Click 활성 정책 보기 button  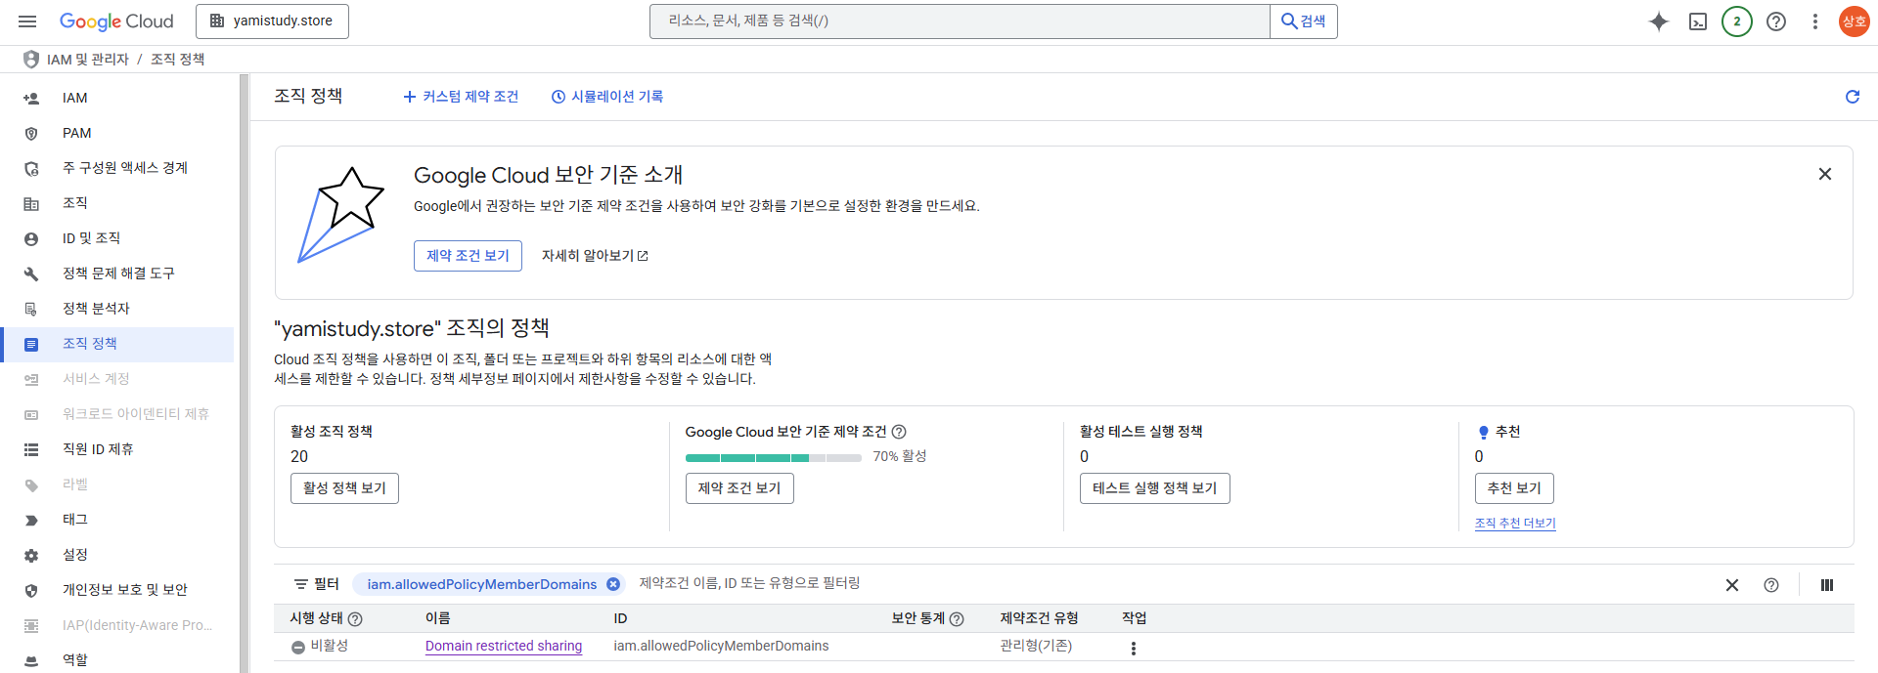(344, 488)
